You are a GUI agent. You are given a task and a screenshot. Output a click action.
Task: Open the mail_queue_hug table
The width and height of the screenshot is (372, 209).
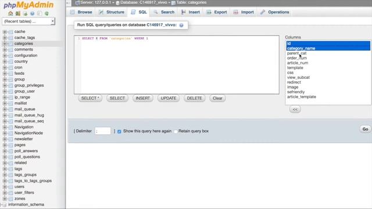pos(29,115)
